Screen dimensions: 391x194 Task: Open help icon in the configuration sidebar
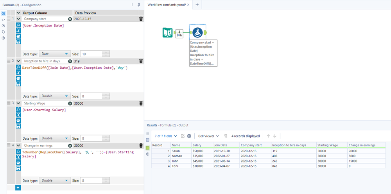(x=3, y=38)
